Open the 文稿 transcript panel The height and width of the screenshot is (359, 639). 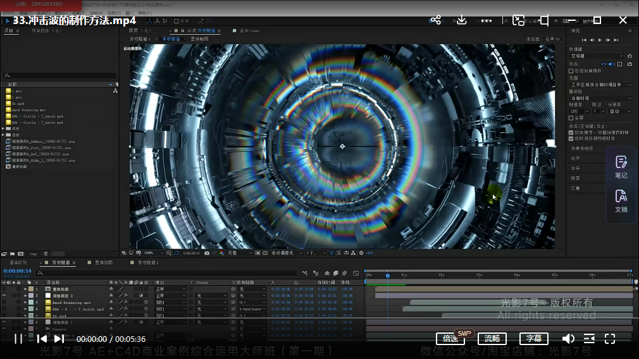(x=621, y=200)
